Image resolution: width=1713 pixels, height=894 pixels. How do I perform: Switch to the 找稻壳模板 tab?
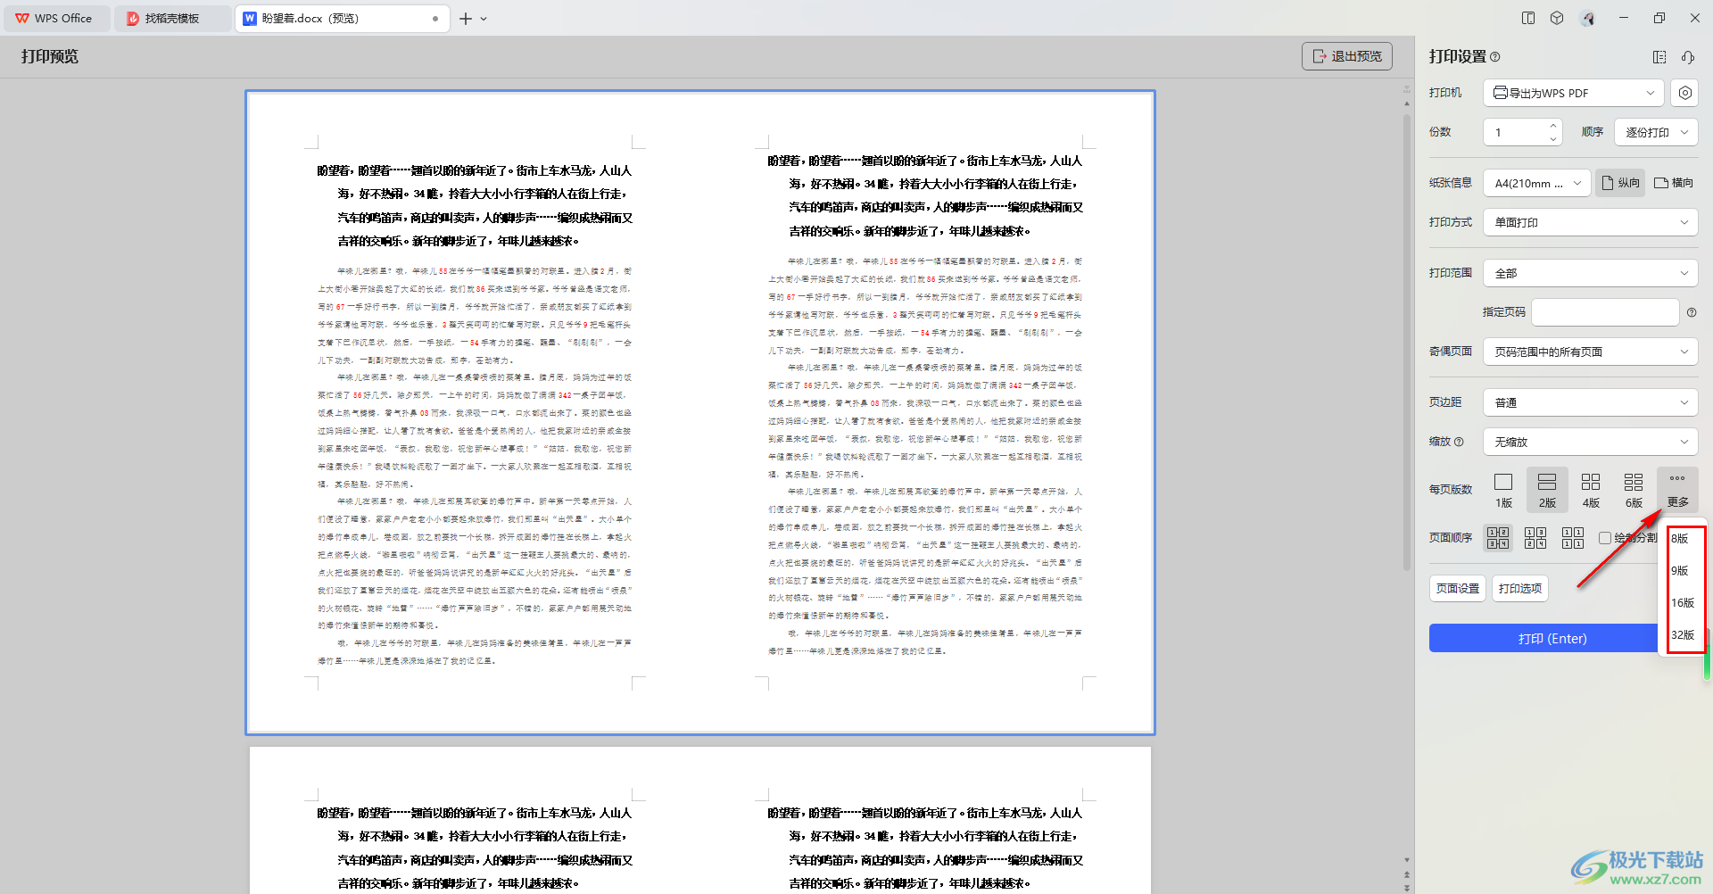(x=171, y=18)
